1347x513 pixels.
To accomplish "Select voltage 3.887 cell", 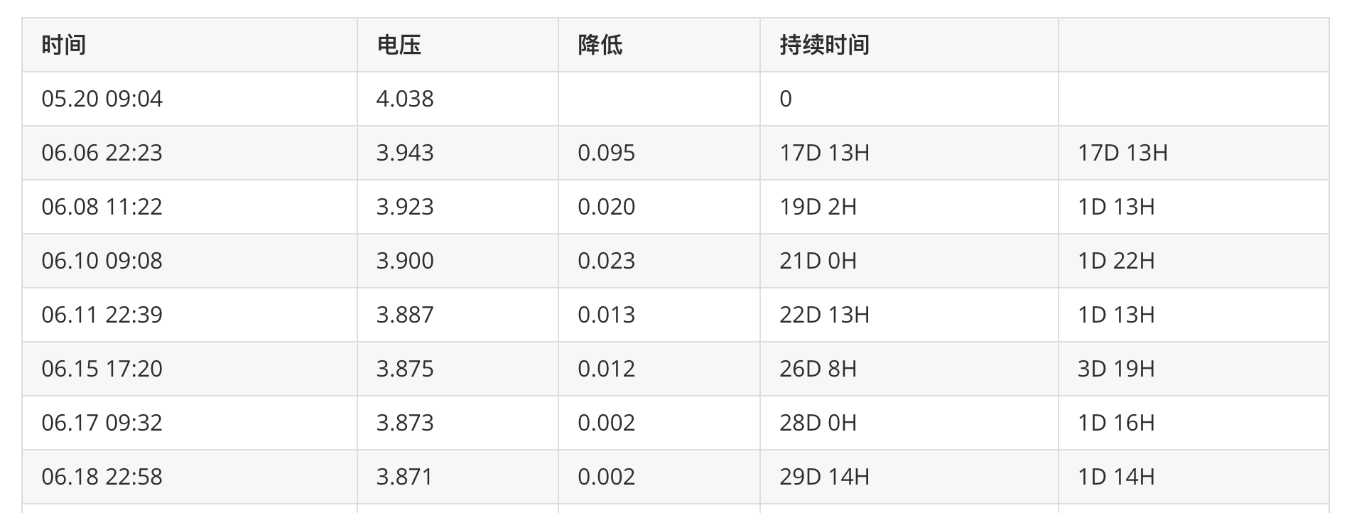I will pos(405,315).
